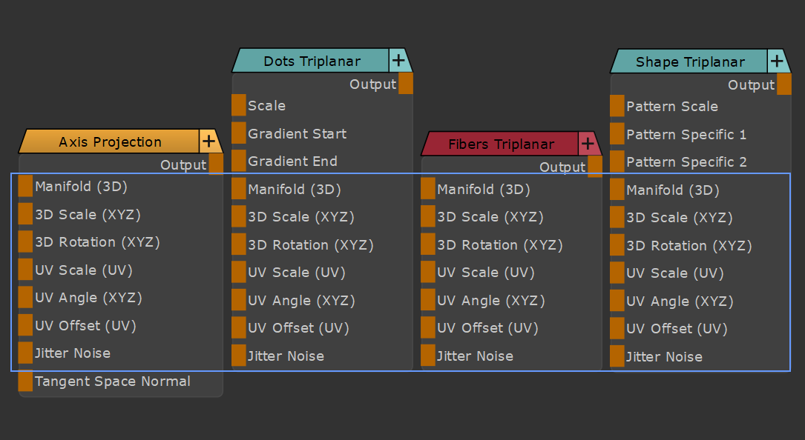Click the Pattern Scale input pin
The height and width of the screenshot is (440, 805).
(x=617, y=106)
